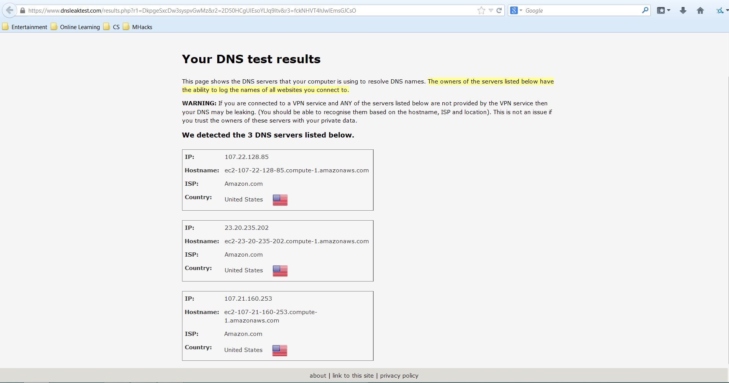Click the WARNING label text
Image resolution: width=729 pixels, height=383 pixels.
coord(199,103)
